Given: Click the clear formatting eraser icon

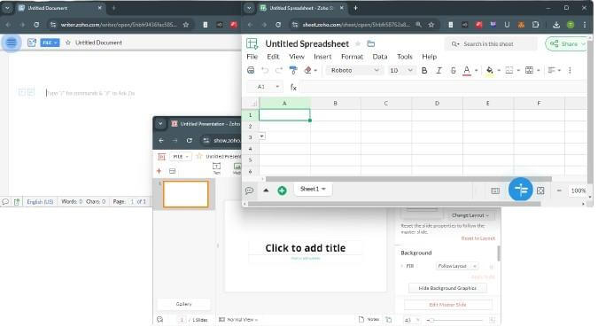Looking at the screenshot, I should pos(307,70).
